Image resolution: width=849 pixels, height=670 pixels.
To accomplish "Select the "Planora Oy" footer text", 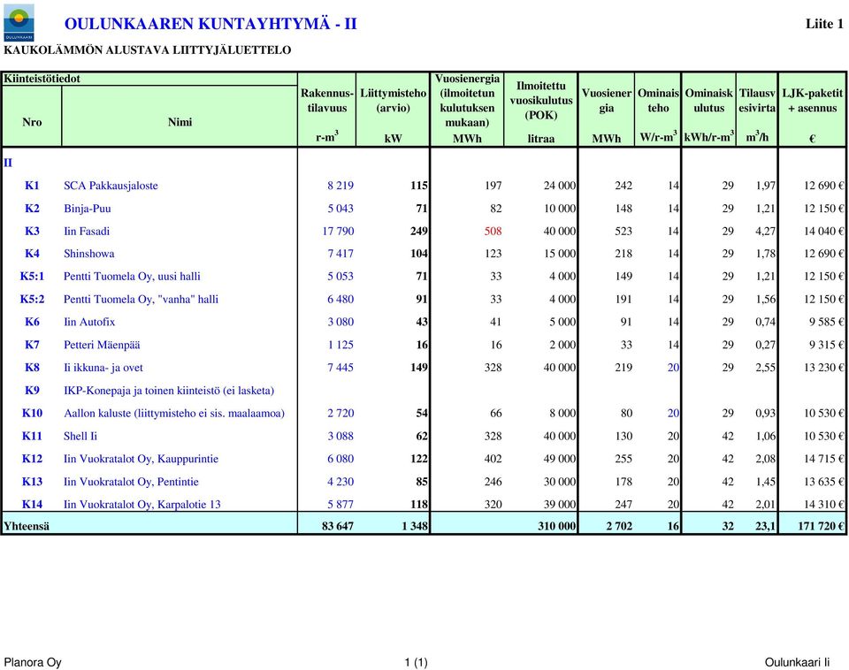I will click(x=33, y=662).
